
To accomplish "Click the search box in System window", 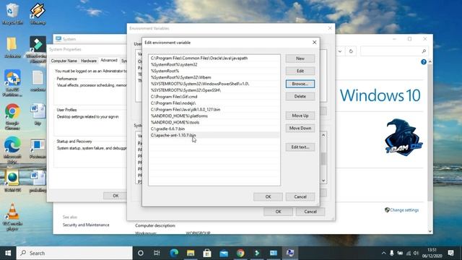I will (x=393, y=51).
